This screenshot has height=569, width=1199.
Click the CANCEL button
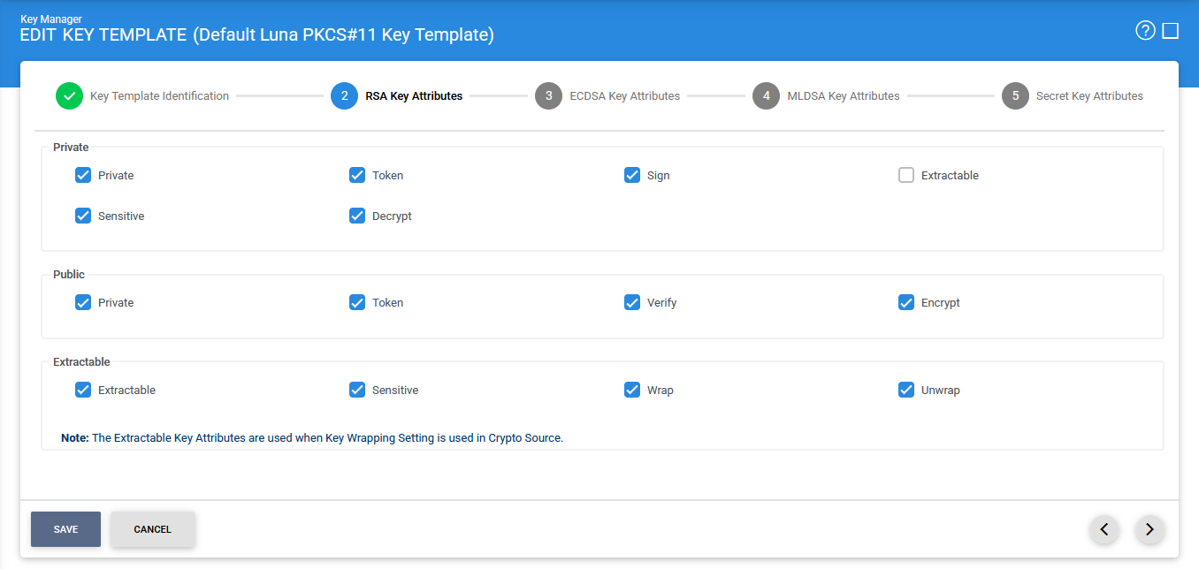tap(152, 529)
